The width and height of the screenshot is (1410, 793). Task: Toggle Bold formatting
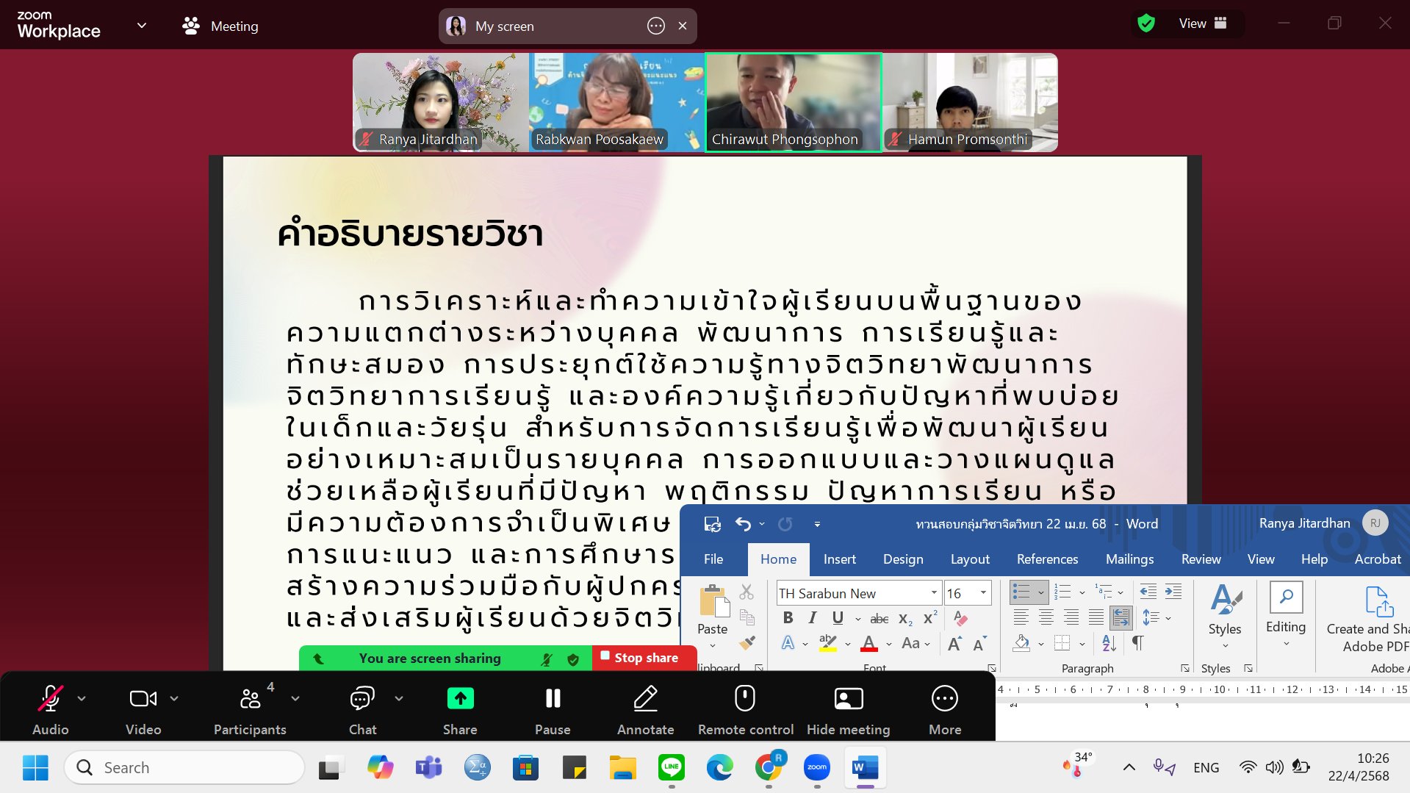click(788, 618)
